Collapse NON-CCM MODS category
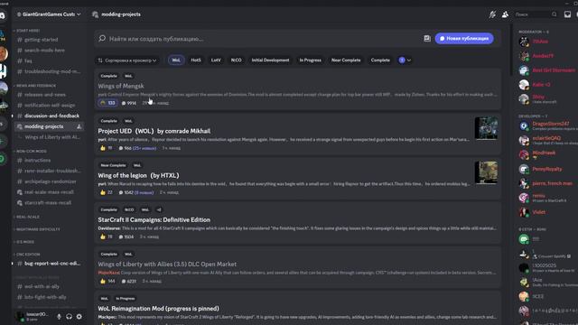The width and height of the screenshot is (578, 325). [x=31, y=151]
